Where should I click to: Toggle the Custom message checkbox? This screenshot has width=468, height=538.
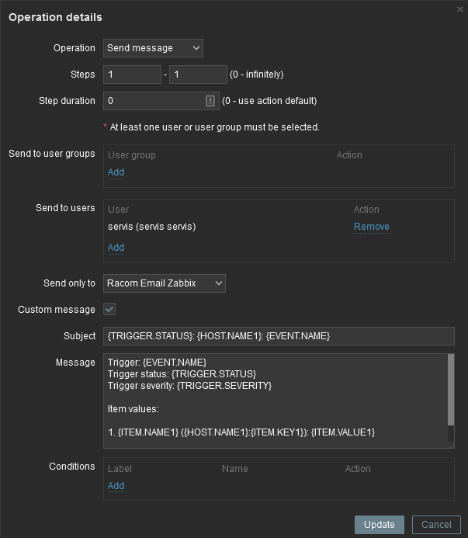click(110, 310)
